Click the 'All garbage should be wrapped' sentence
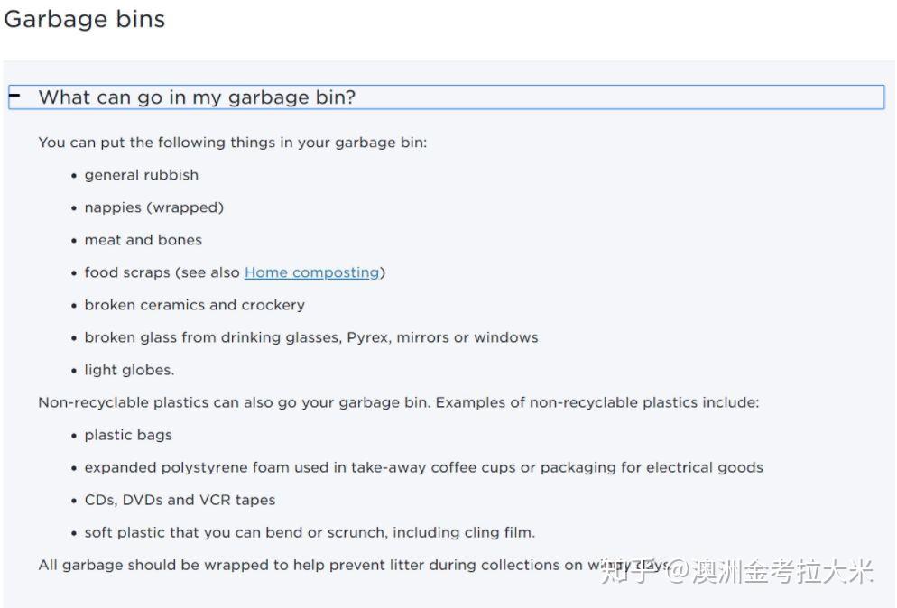This screenshot has height=608, width=897. tap(353, 565)
